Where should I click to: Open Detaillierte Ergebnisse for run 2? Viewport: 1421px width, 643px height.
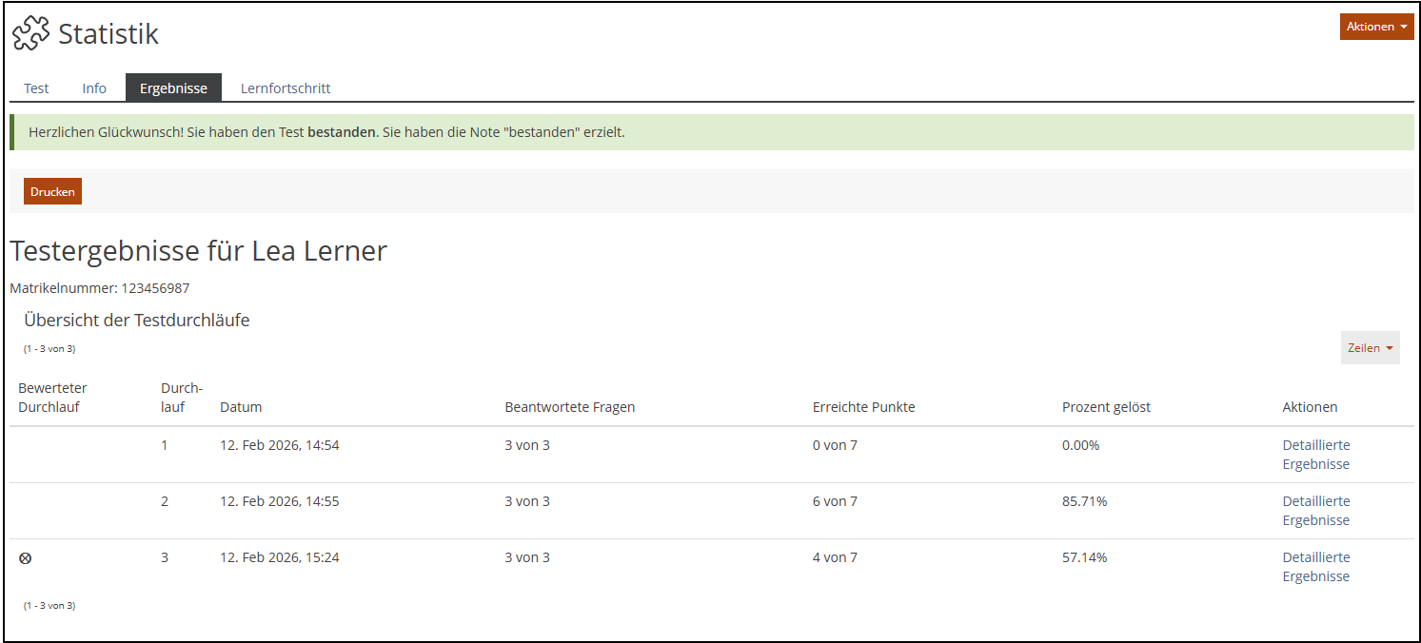[1315, 511]
